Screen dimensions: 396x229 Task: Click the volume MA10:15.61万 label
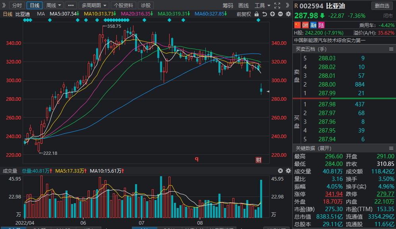pyautogui.click(x=107, y=171)
